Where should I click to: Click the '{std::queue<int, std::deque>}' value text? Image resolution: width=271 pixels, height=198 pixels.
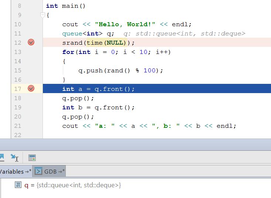[79, 185]
